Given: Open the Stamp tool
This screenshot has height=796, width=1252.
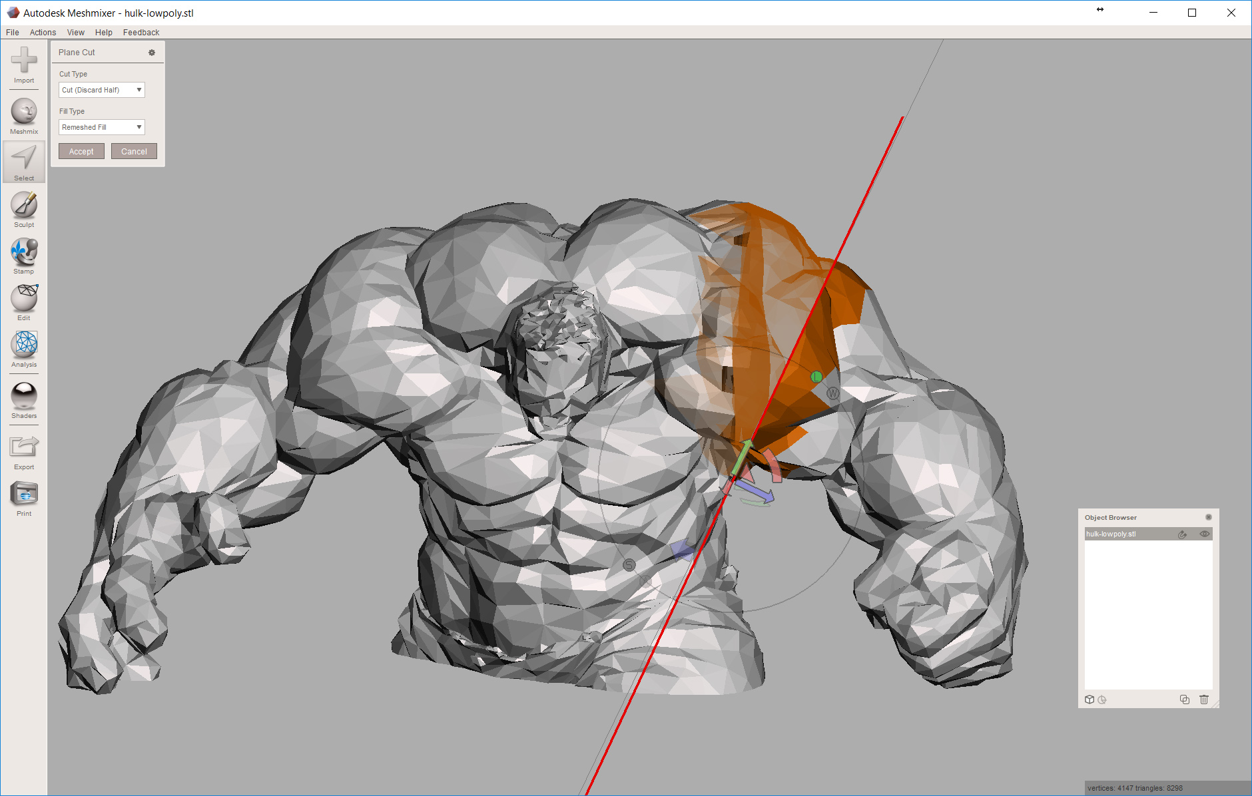Looking at the screenshot, I should (x=24, y=255).
